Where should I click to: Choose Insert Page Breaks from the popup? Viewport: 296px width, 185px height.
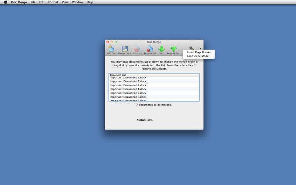(x=199, y=52)
